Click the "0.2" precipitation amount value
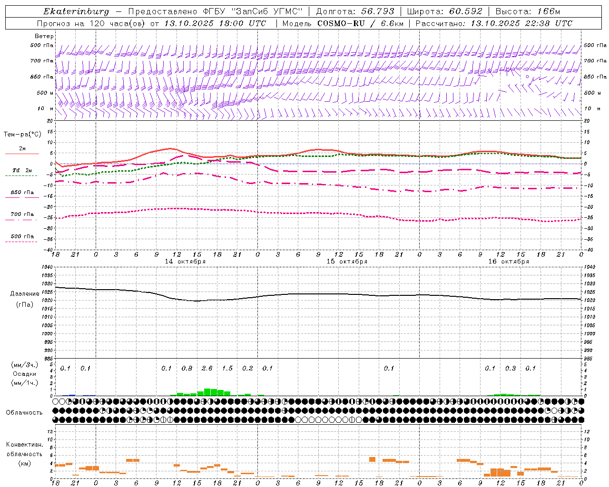Image resolution: width=609 pixels, height=487 pixels. click(247, 369)
